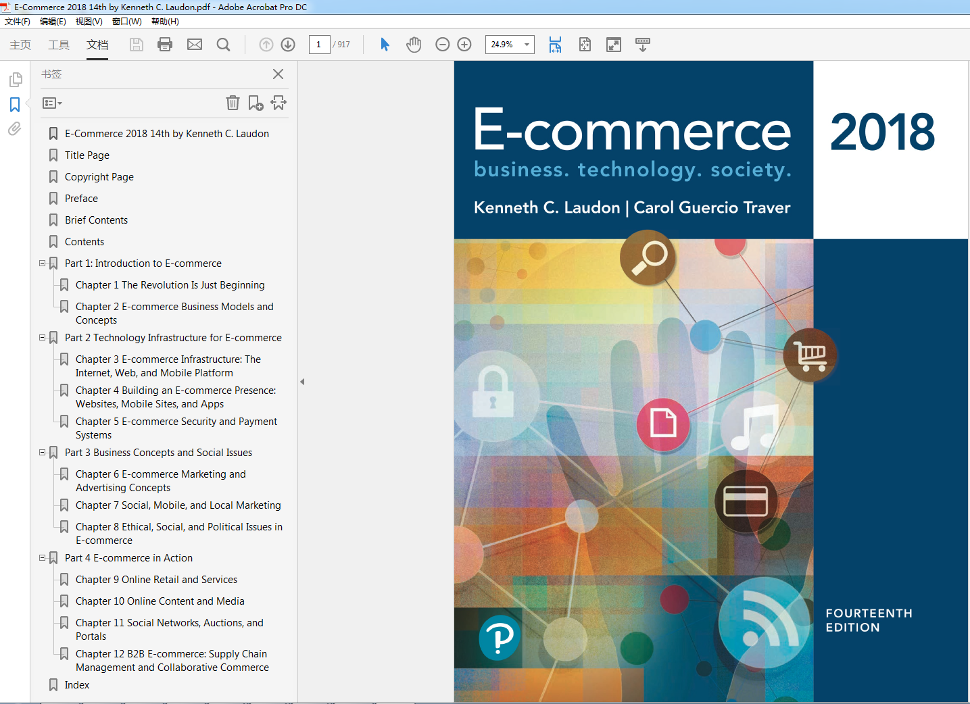Choose the Selection arrow tool

pos(385,45)
